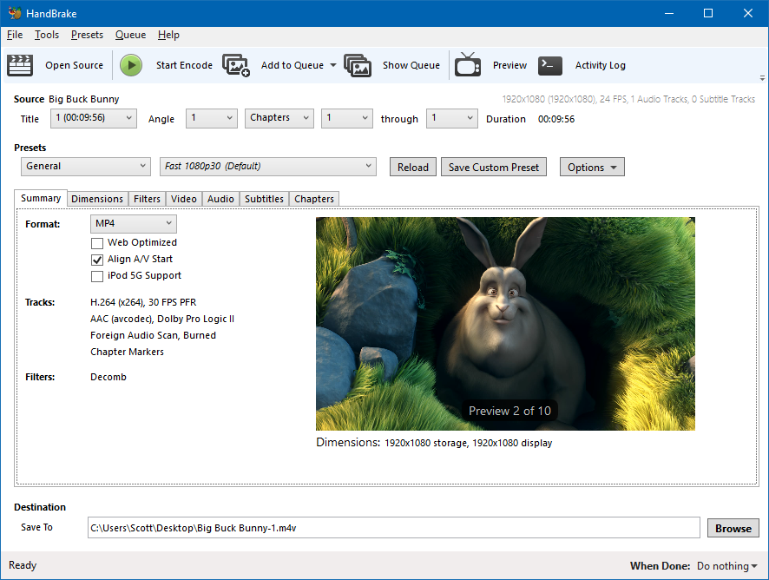Click the Big Buck Bunny source name
This screenshot has height=580, width=769.
pyautogui.click(x=84, y=99)
